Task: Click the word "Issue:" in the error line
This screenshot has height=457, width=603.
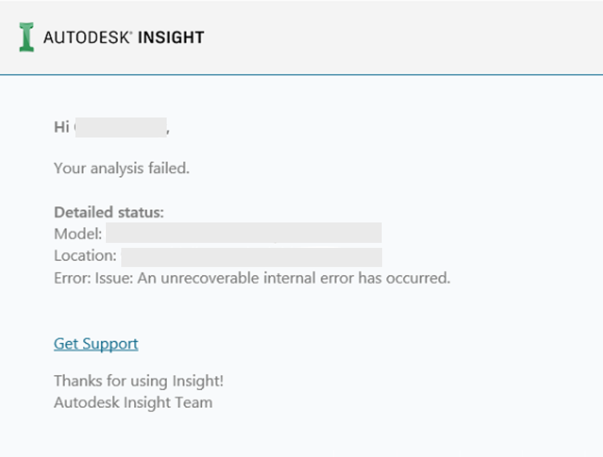Action: 114,278
